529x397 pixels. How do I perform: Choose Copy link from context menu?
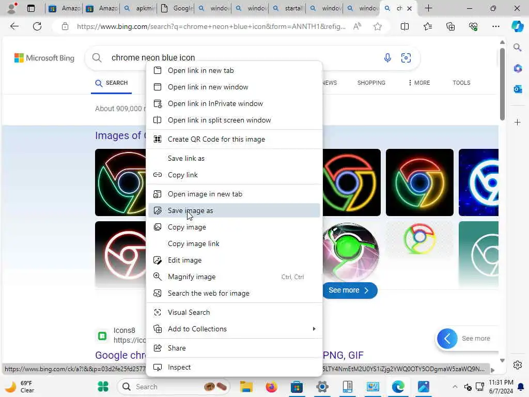[x=234, y=175]
